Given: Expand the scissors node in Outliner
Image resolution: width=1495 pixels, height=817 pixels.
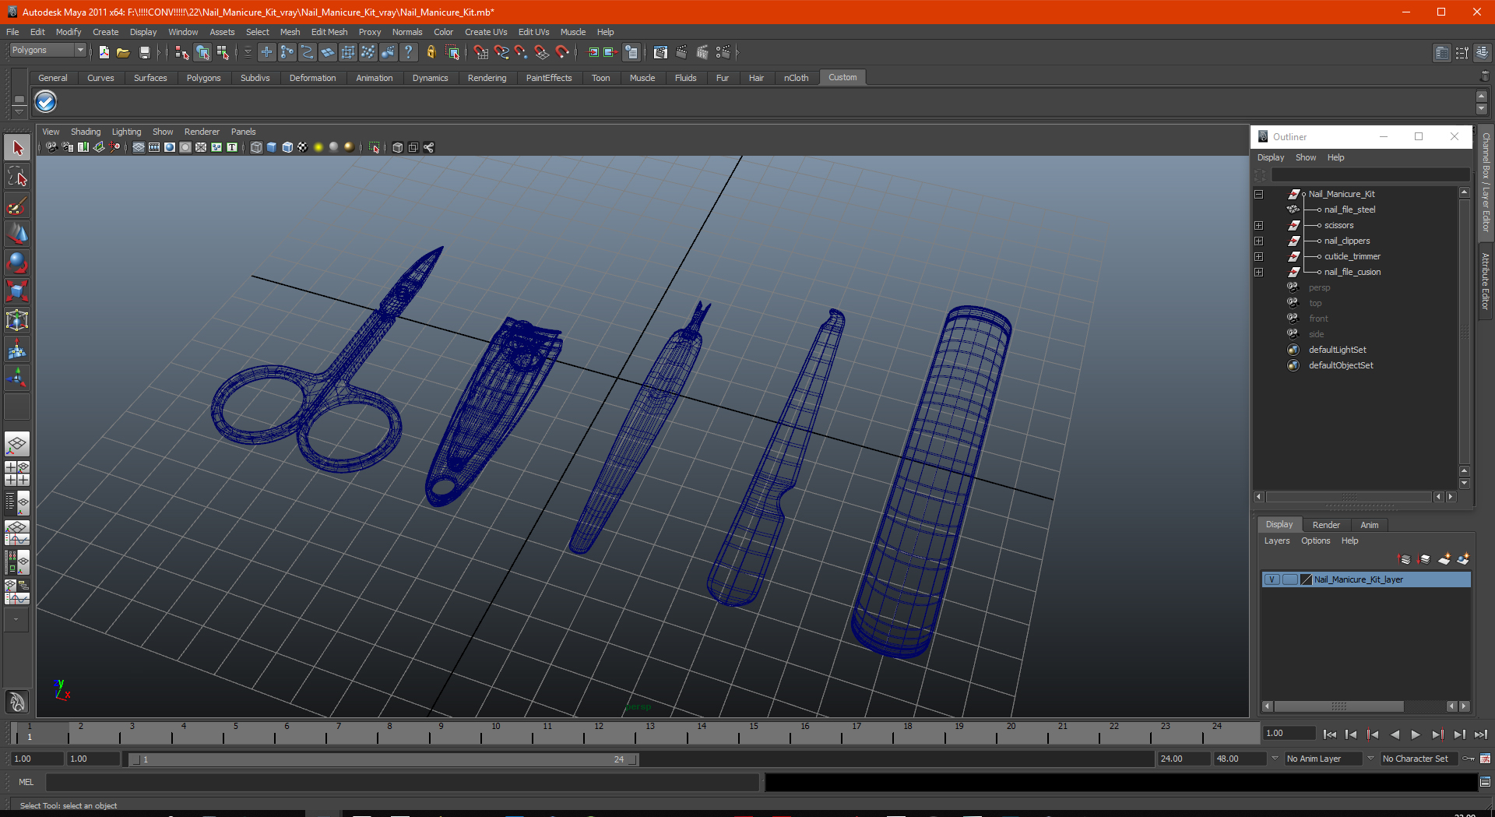Looking at the screenshot, I should pyautogui.click(x=1258, y=225).
